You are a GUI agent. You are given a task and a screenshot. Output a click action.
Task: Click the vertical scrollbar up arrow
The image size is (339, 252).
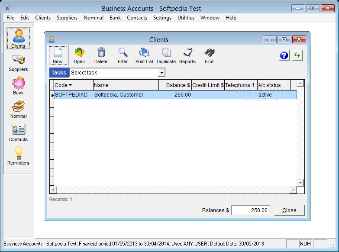300,84
